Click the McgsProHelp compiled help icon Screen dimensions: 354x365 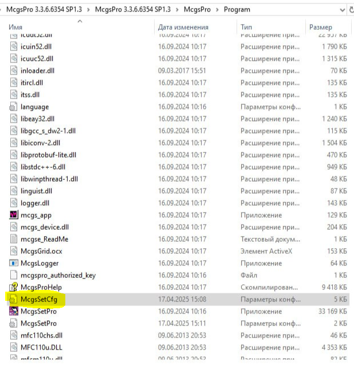[14, 287]
